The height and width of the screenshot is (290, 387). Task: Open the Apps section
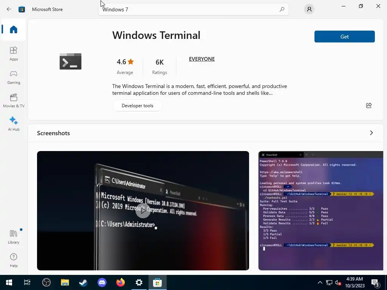tap(14, 54)
